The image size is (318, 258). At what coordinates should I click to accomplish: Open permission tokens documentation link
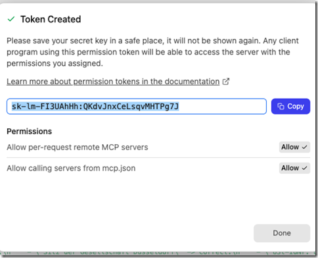(113, 82)
